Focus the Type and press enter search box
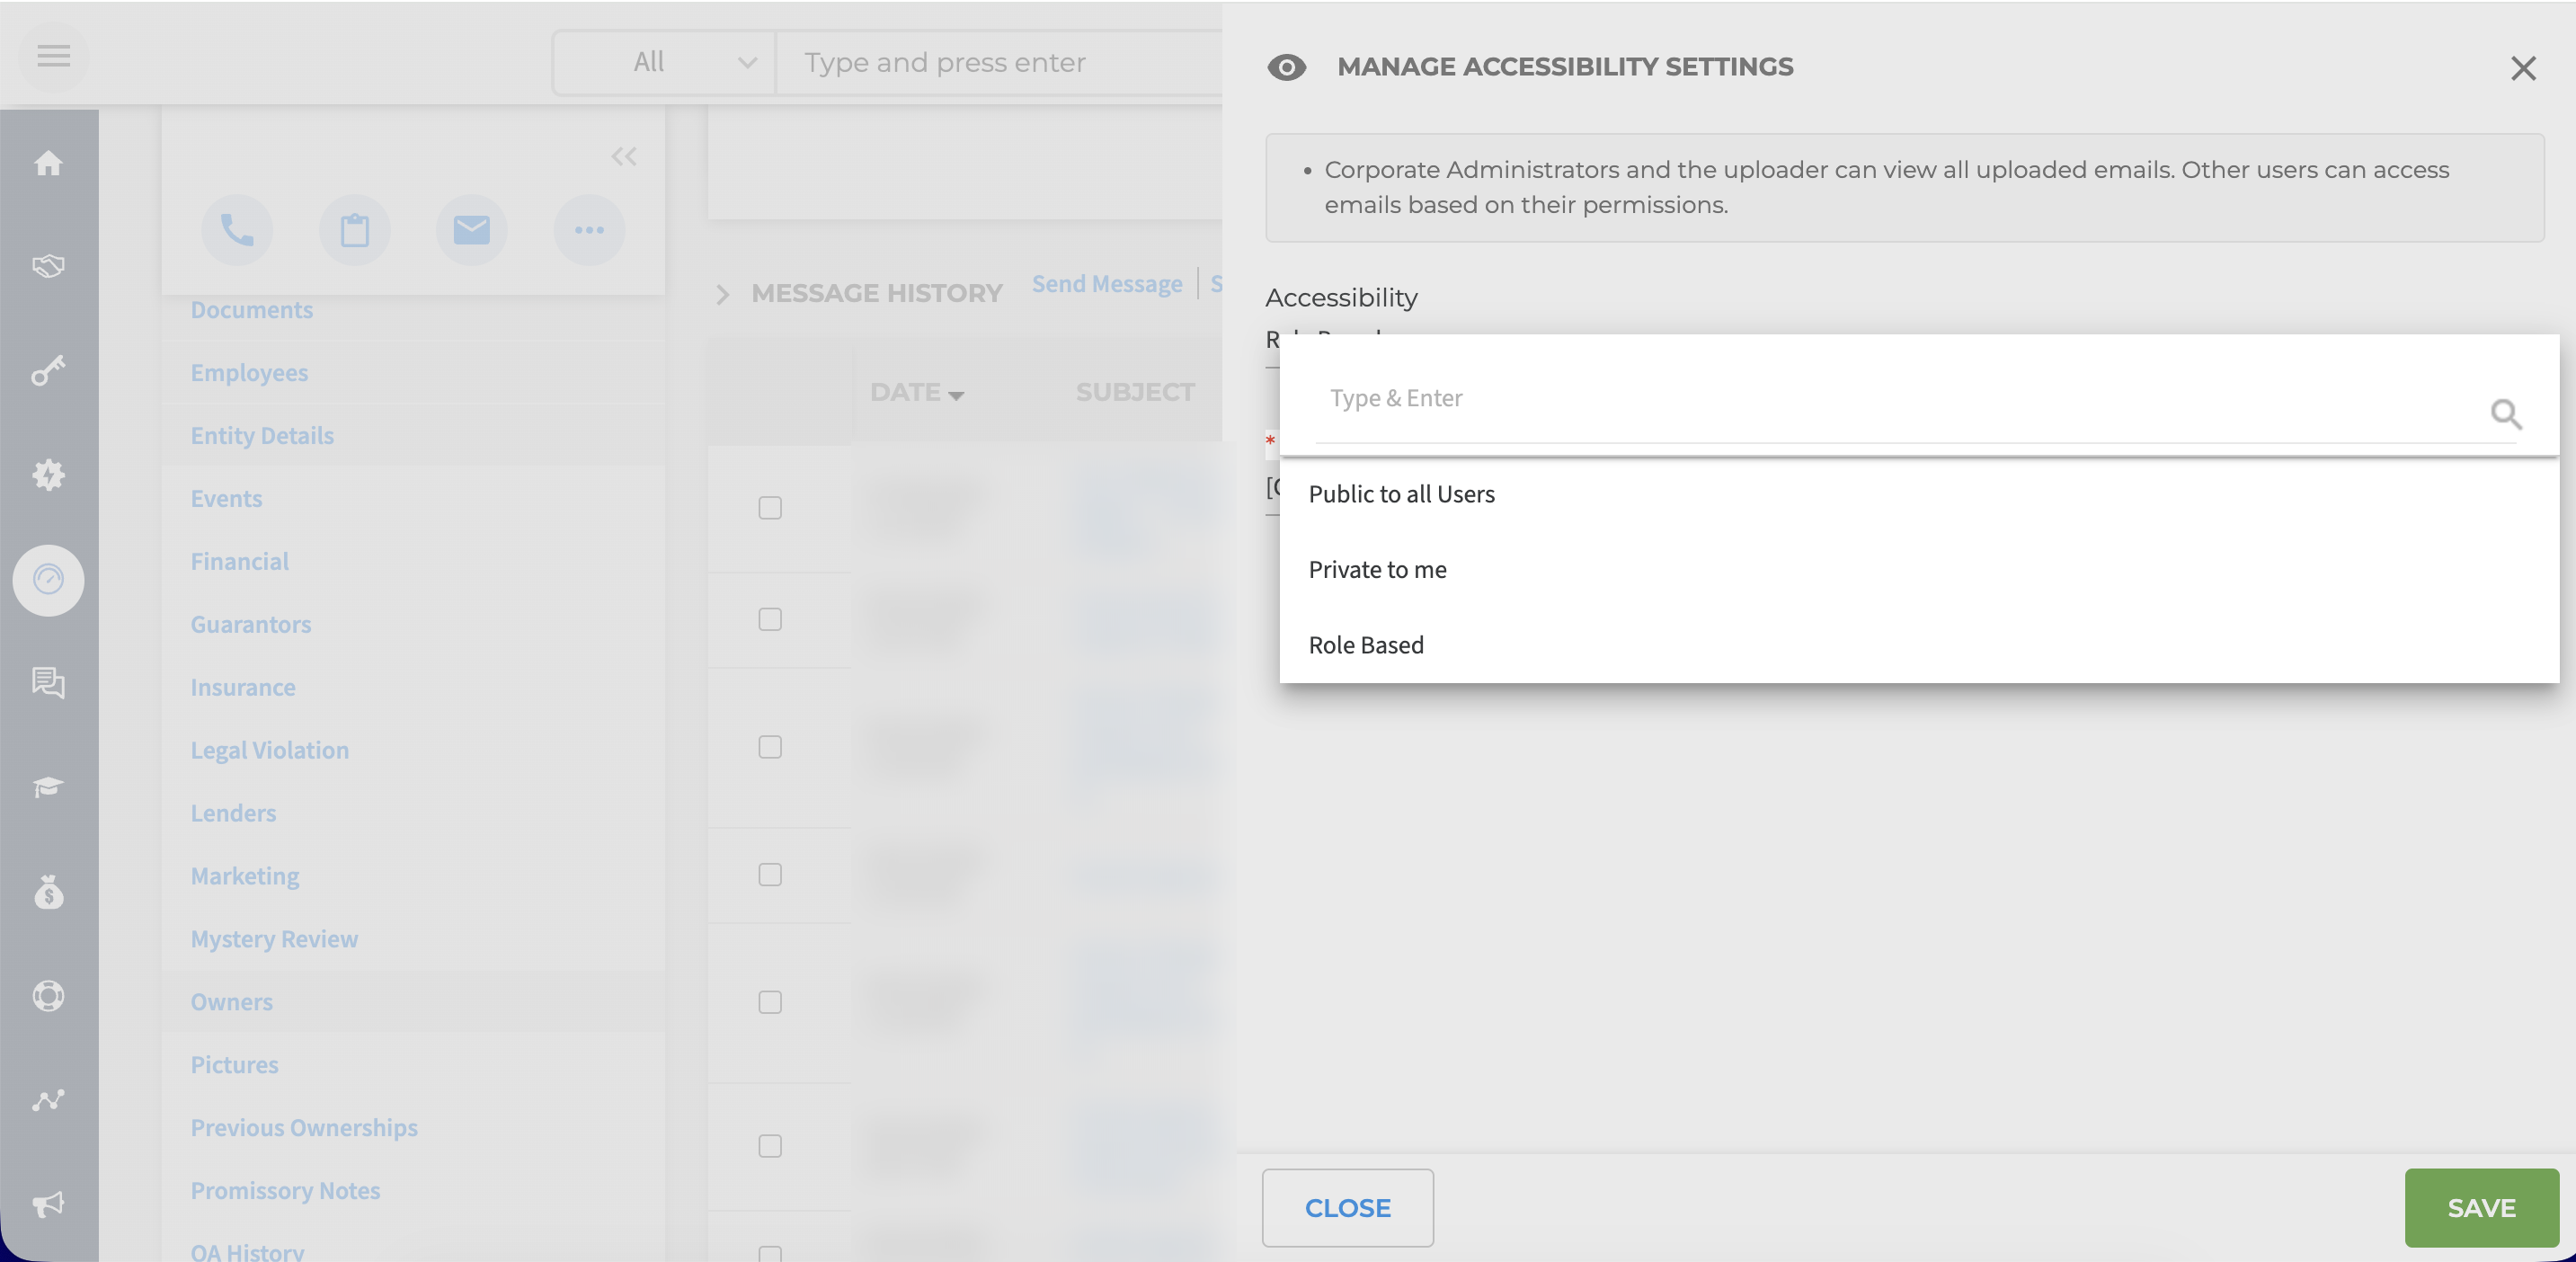Image resolution: width=2576 pixels, height=1262 pixels. tap(1000, 62)
